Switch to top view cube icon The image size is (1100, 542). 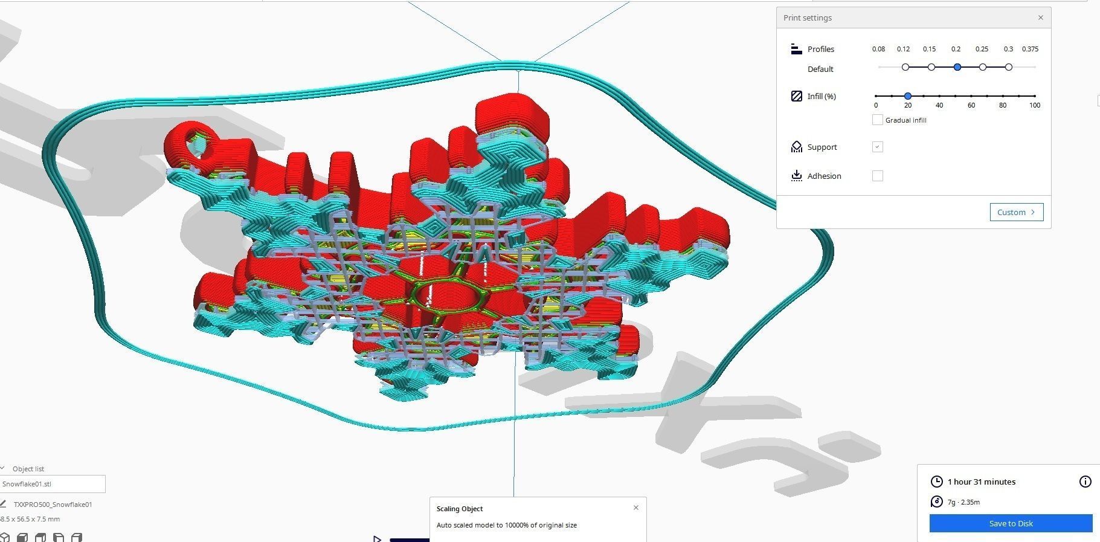40,537
